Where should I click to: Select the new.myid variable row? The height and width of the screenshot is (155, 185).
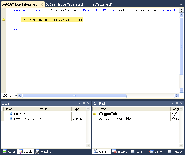tap(21, 114)
